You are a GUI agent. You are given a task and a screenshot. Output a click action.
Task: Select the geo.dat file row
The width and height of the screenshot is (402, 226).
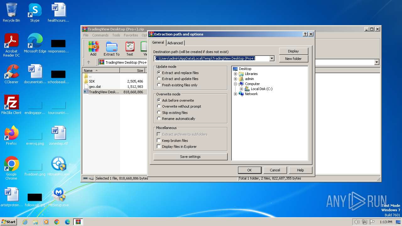[x=114, y=86]
